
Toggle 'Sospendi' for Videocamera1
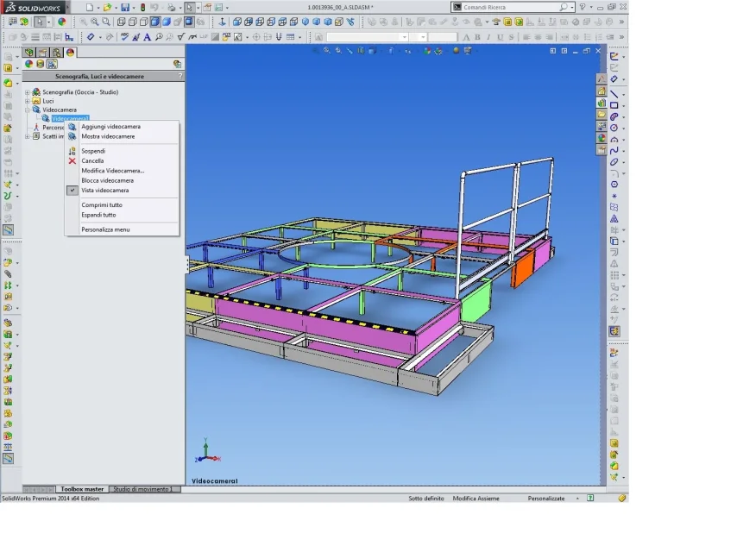coord(93,151)
